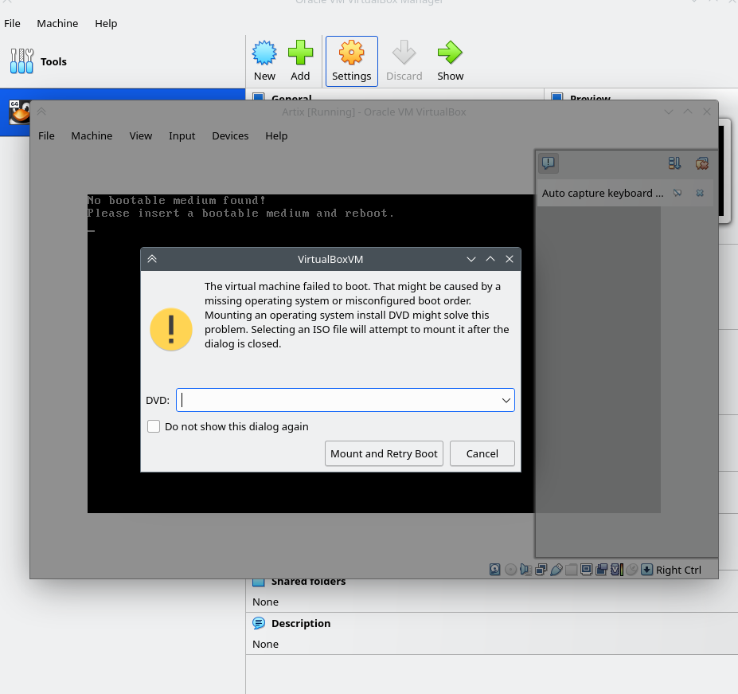Click the keyboard capture arrow status icon
This screenshot has height=694, width=738.
tap(646, 570)
